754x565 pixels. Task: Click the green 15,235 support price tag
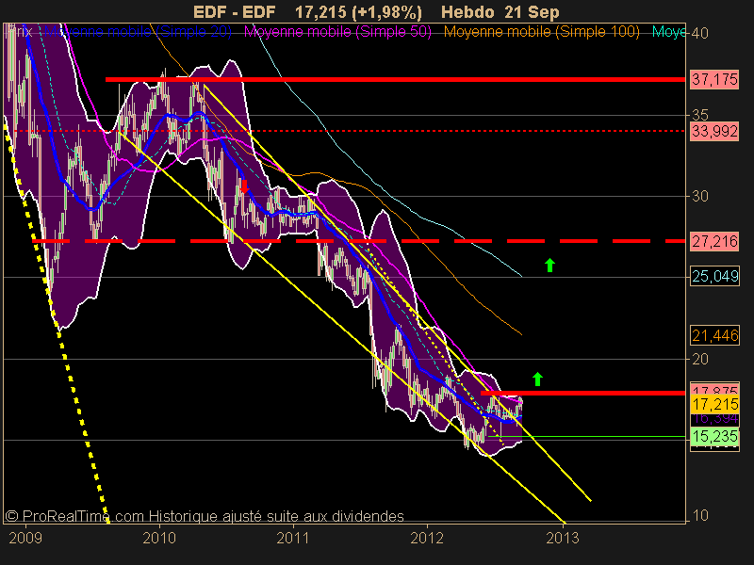pos(714,436)
